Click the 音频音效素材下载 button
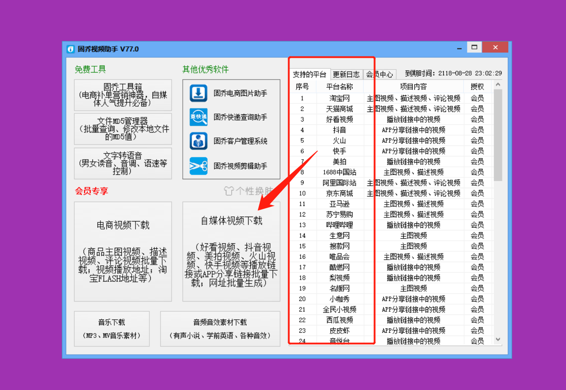This screenshot has height=390, width=566. tap(220, 329)
